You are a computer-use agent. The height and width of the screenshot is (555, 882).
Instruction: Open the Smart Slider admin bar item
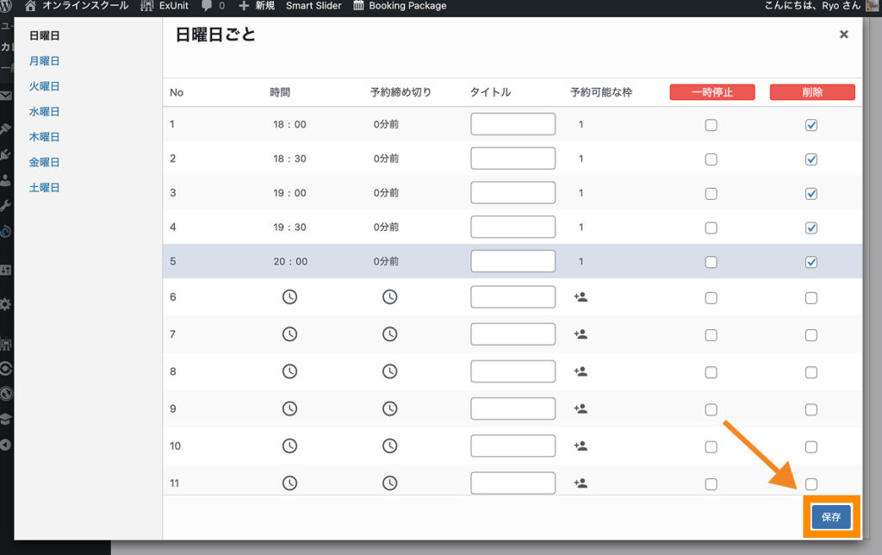pyautogui.click(x=314, y=6)
